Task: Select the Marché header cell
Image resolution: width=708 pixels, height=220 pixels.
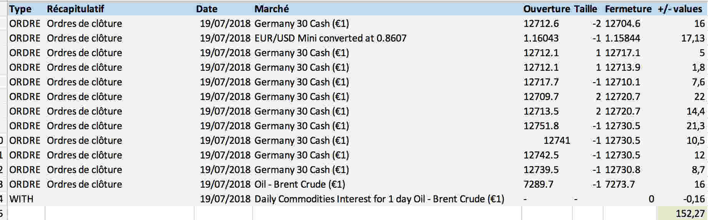Action: (x=272, y=9)
